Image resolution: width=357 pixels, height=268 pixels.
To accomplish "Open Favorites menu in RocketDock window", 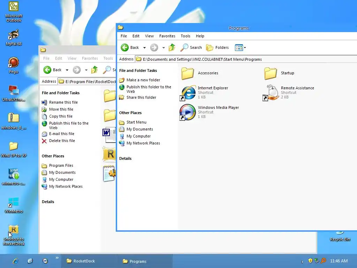I will click(90, 58).
